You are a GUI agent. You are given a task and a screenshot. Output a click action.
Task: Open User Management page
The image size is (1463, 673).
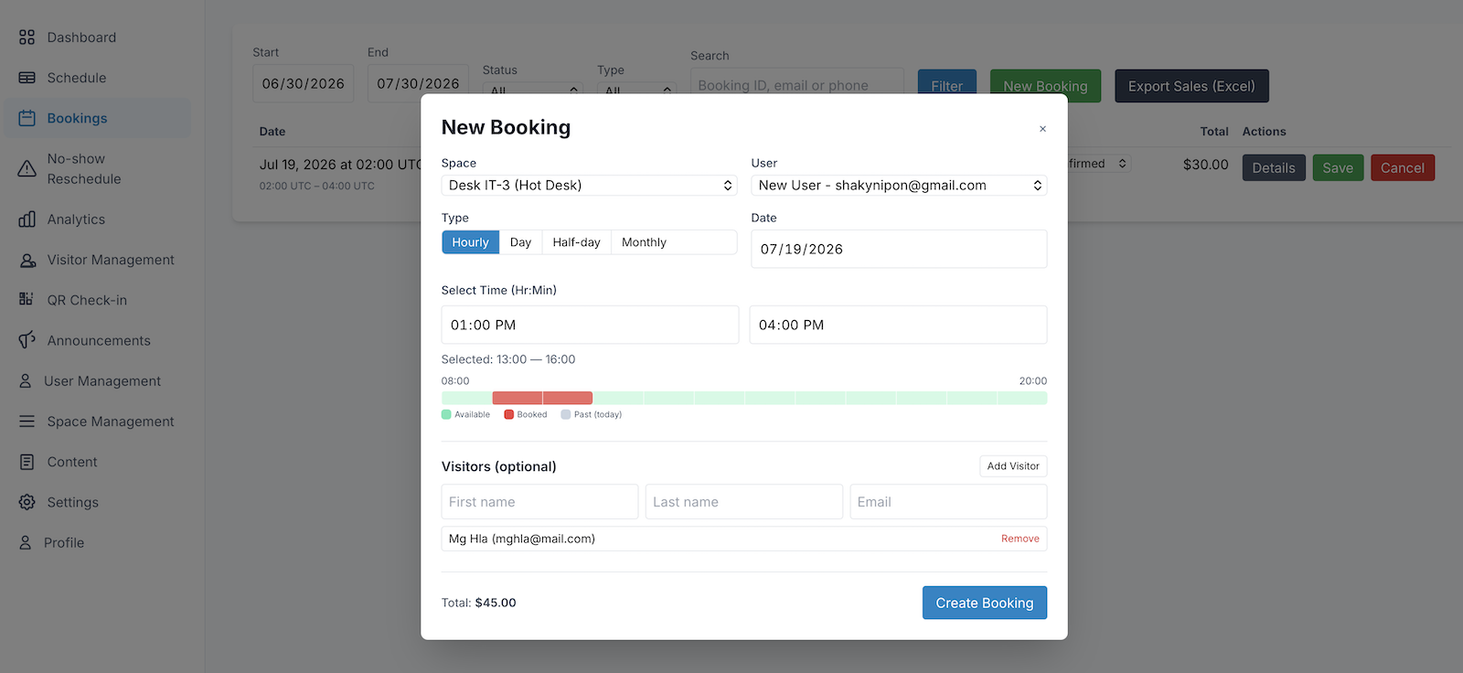102,381
